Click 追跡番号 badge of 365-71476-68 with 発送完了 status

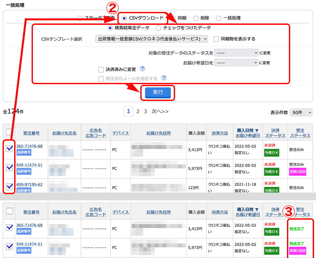pos(24,231)
